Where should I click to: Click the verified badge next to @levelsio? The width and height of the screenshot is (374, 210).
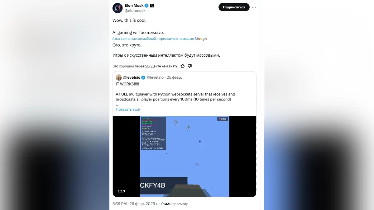[x=143, y=77]
